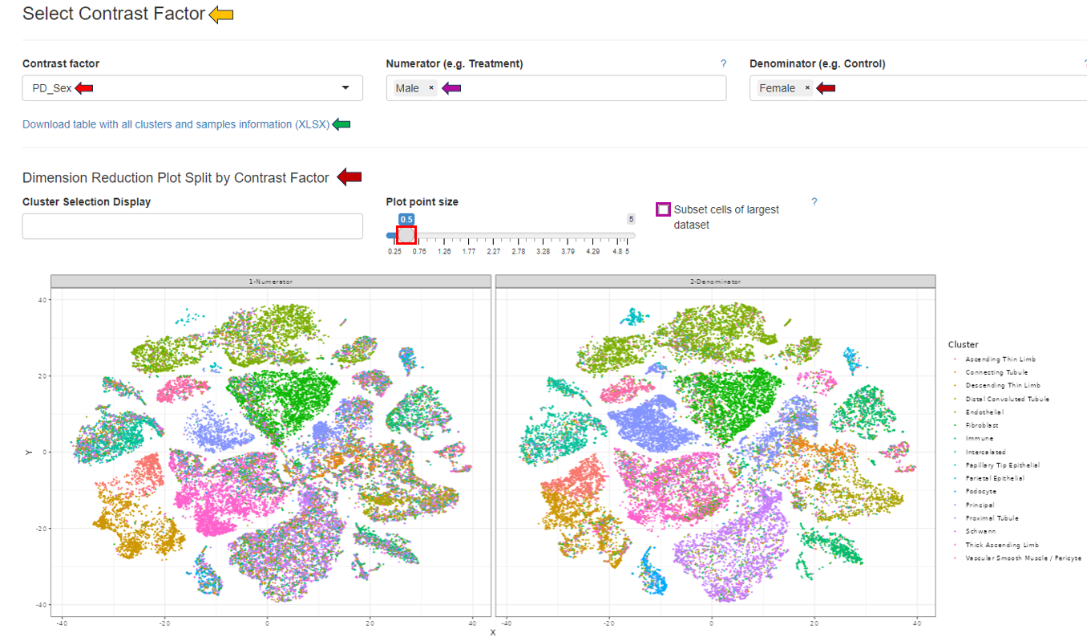Click the green arrow after the download link
Image resolution: width=1087 pixels, height=637 pixels.
341,124
